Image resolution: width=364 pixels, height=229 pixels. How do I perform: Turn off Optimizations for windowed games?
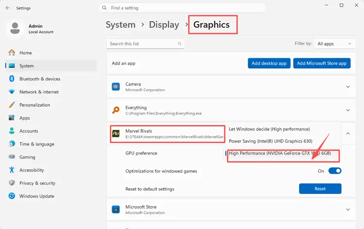point(335,171)
